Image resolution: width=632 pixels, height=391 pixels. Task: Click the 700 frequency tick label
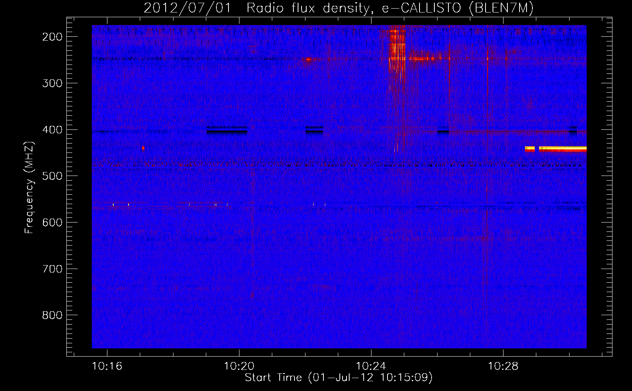[x=52, y=269]
